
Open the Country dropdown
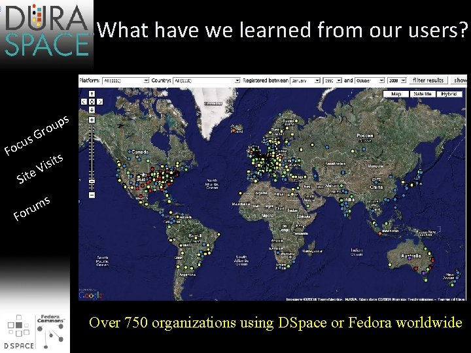point(206,80)
